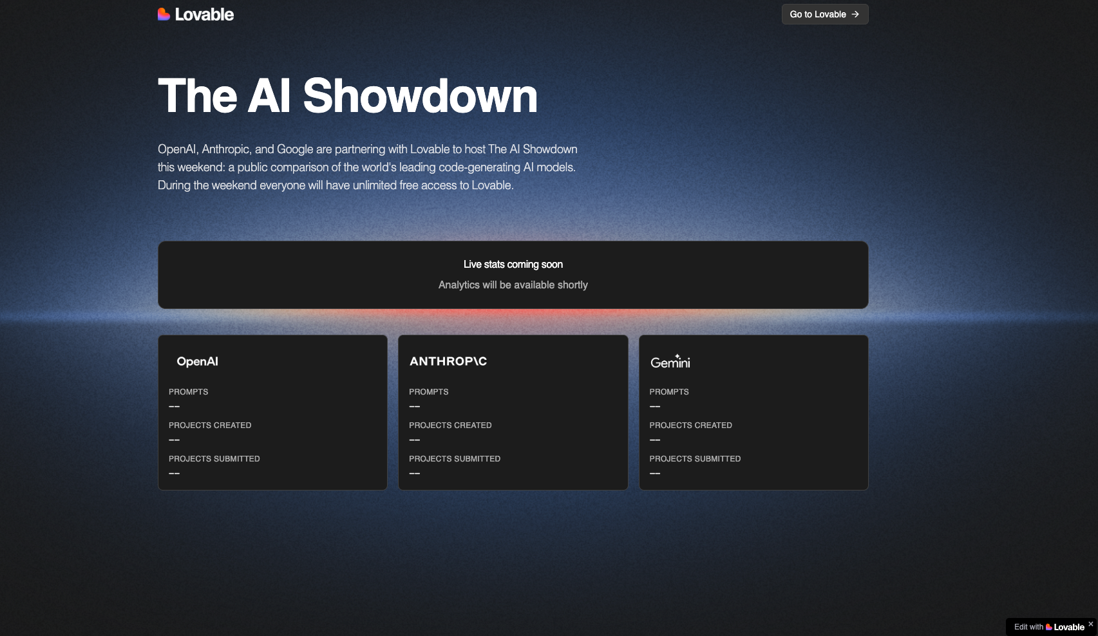Viewport: 1098px width, 636px height.
Task: Click the dash value under OpenAI PROMPTS
Action: point(174,407)
